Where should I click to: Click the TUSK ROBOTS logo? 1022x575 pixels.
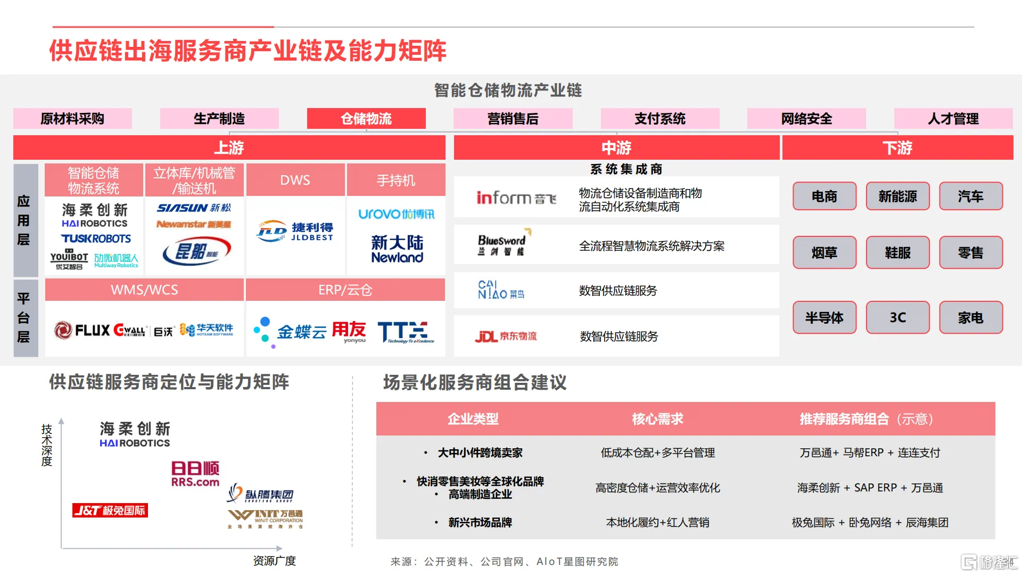click(96, 239)
